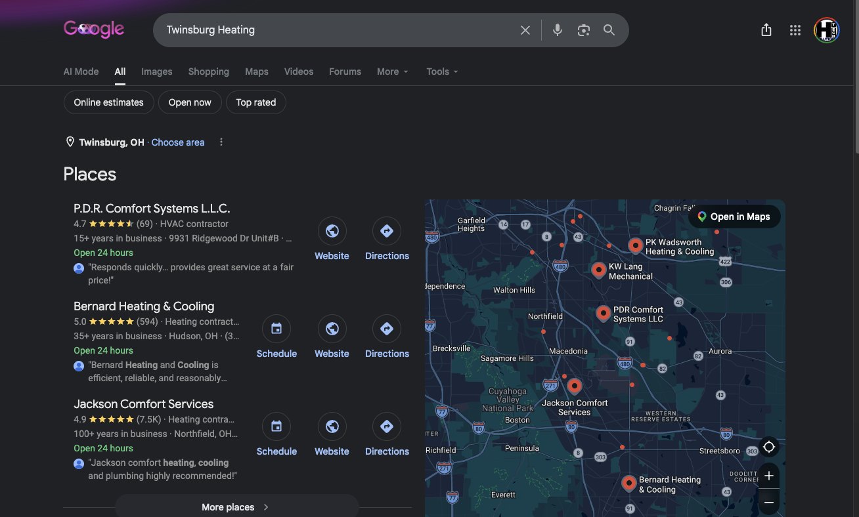
Task: Toggle the Top rated filter chip
Action: pos(256,102)
